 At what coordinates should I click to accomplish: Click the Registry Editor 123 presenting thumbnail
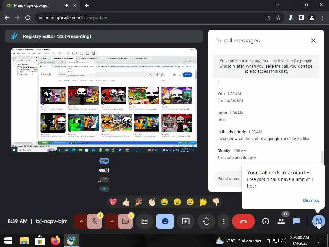[x=104, y=100]
